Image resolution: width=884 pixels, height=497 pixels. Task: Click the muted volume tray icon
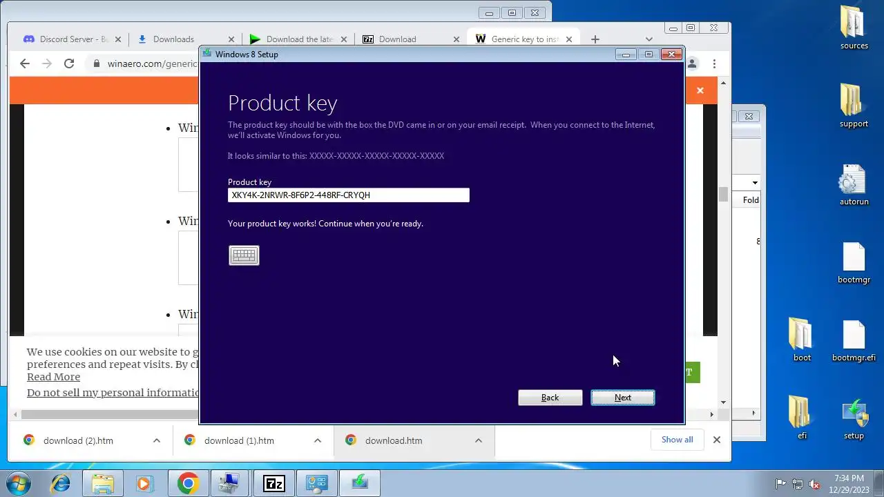(x=814, y=484)
